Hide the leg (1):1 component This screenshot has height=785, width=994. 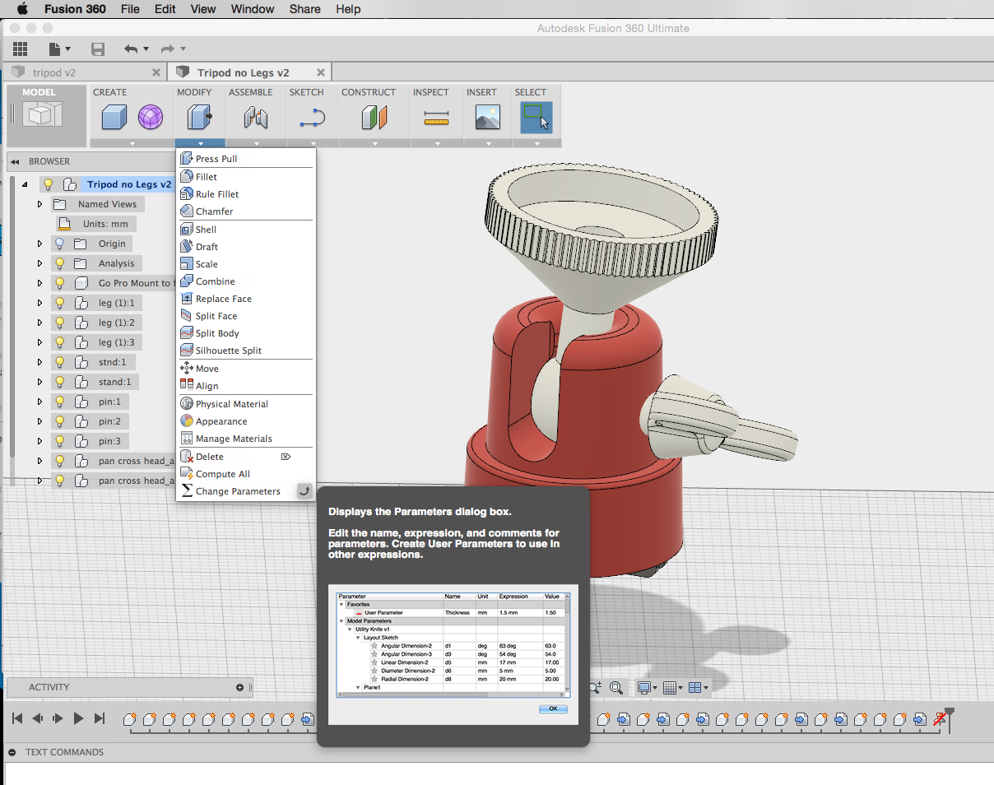(59, 303)
